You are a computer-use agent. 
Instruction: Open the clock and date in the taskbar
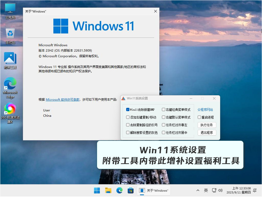tap(239, 190)
